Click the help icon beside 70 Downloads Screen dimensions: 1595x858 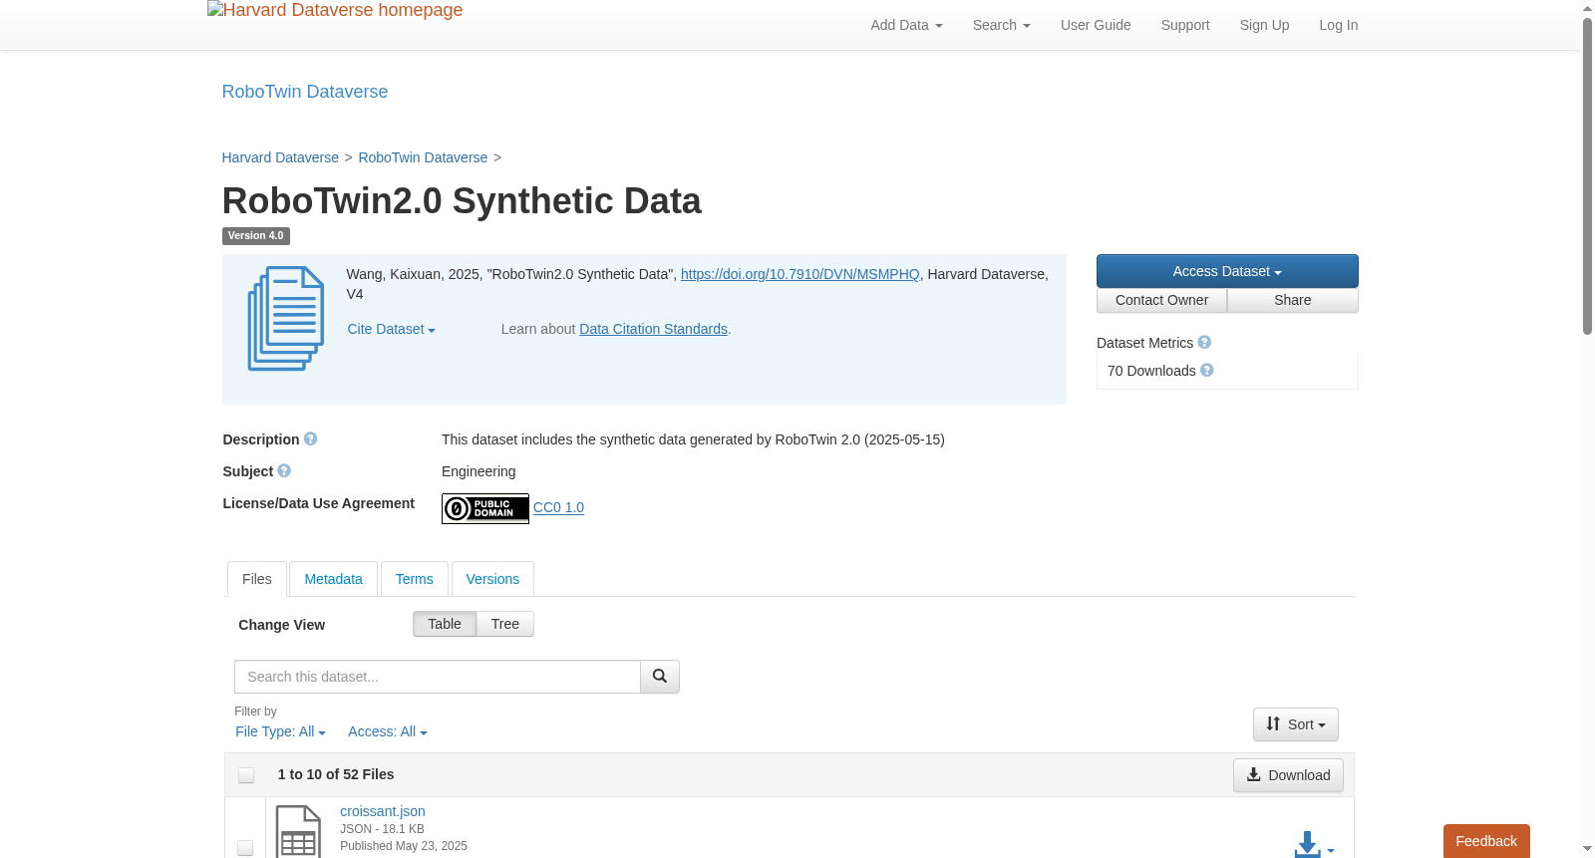coord(1207,371)
